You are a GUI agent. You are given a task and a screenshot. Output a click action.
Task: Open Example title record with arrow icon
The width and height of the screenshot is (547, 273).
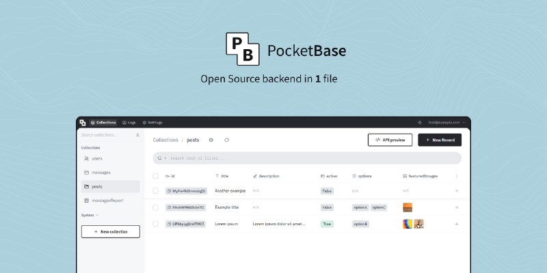tap(456, 207)
